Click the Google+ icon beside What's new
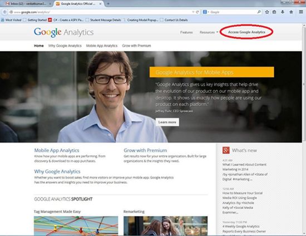Viewport: 306px width, 236px height. (226, 150)
